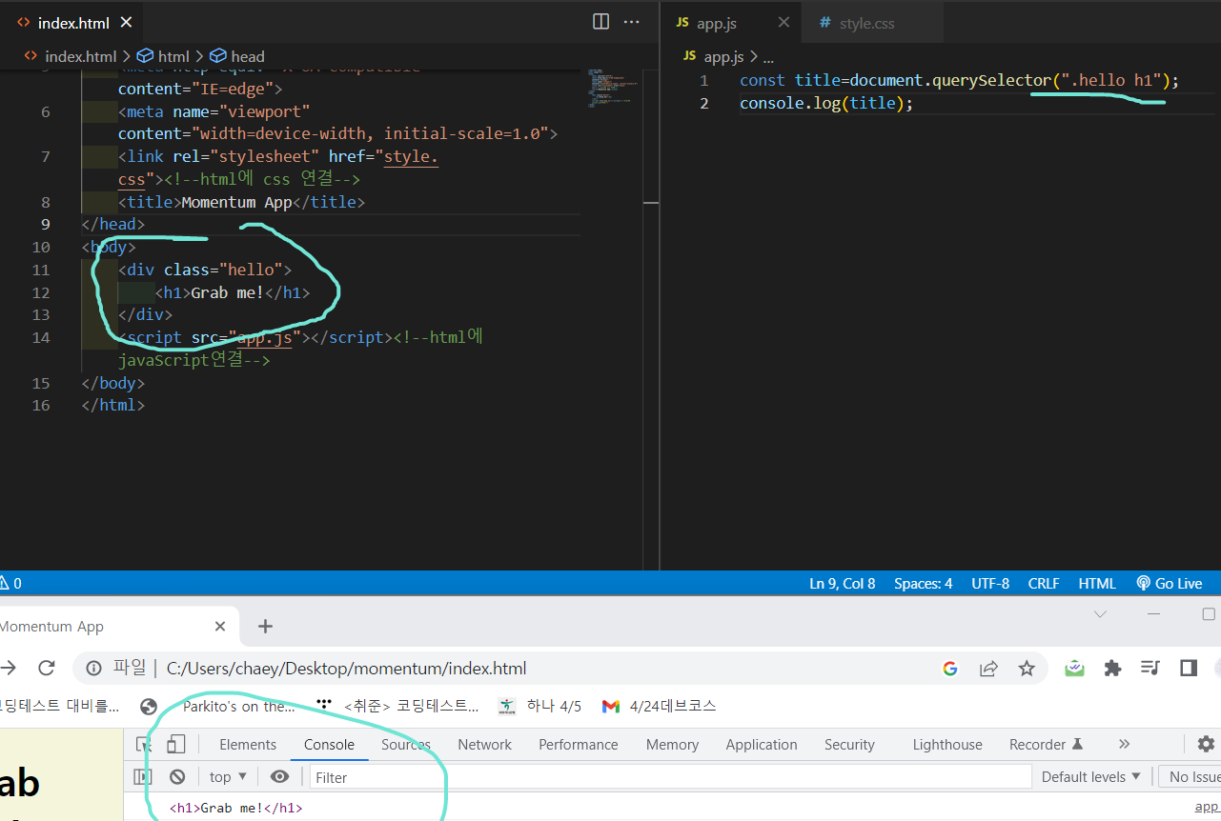Screen dimensions: 1221x821
Task: Click the Google icon in address bar
Action: [949, 669]
